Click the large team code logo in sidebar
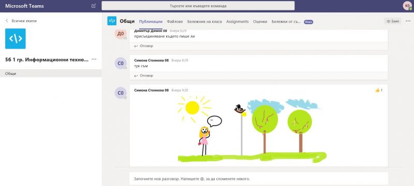Viewport: 414px width, 186px height. (x=16, y=39)
